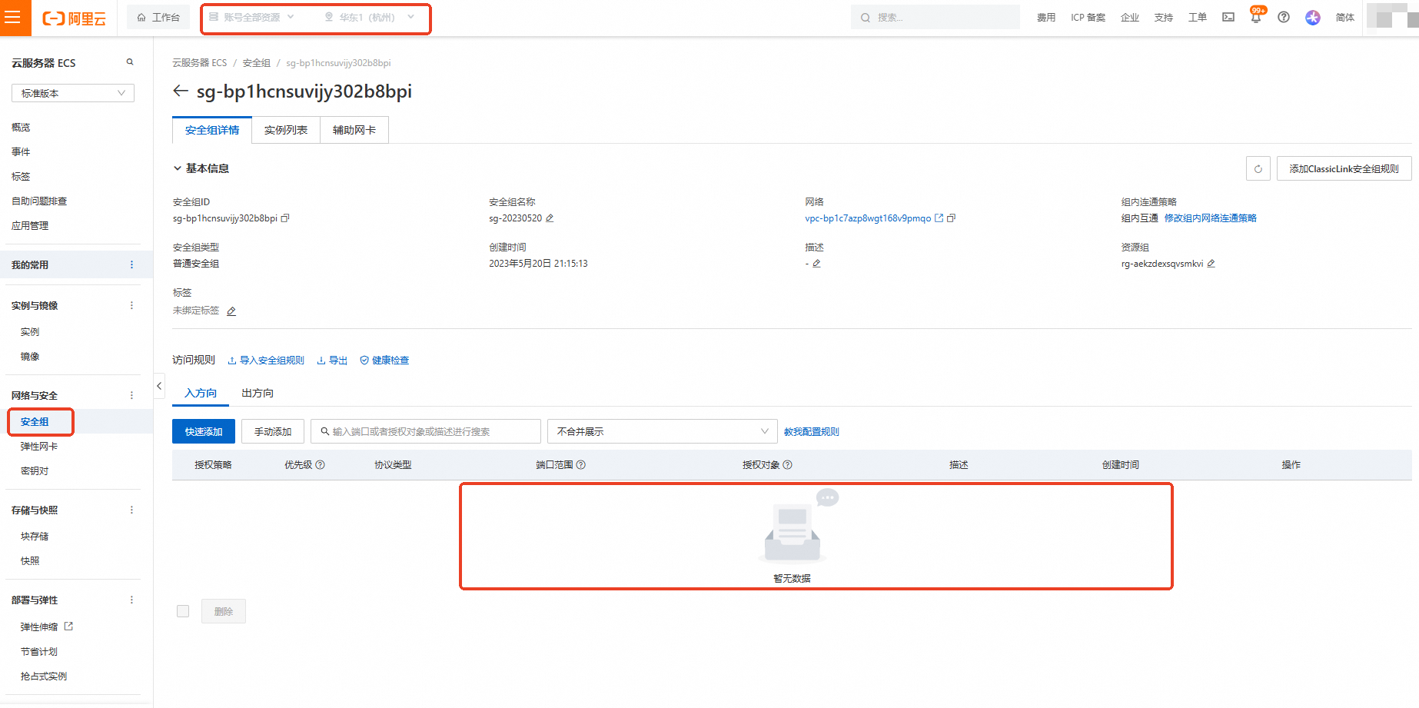This screenshot has height=708, width=1419.
Task: Open the 华东1（杭州） region selector
Action: pos(370,17)
